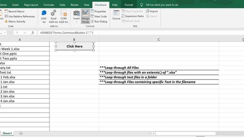The height and width of the screenshot is (137, 244).
Task: Open Macro Security settings
Action: click(15, 21)
